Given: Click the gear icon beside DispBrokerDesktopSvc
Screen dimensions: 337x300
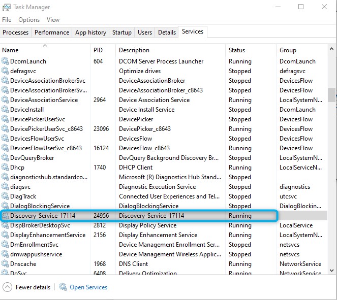Looking at the screenshot, I should click(x=5, y=225).
